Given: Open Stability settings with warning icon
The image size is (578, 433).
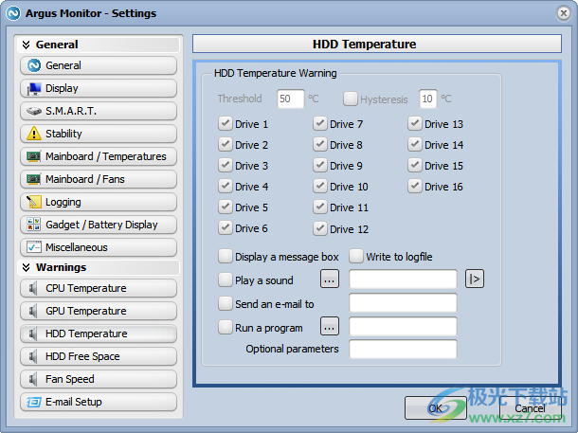Looking at the screenshot, I should 98,134.
